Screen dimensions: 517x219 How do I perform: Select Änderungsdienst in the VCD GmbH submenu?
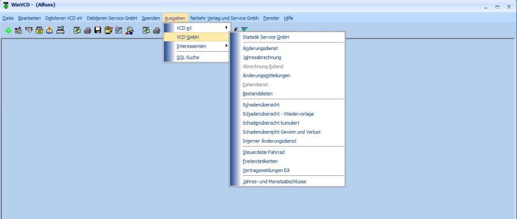point(287,48)
